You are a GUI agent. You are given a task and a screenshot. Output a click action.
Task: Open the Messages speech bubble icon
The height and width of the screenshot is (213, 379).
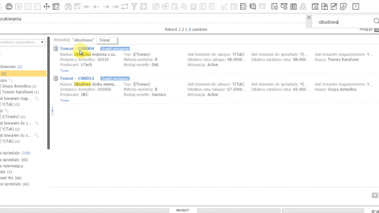tap(253, 7)
